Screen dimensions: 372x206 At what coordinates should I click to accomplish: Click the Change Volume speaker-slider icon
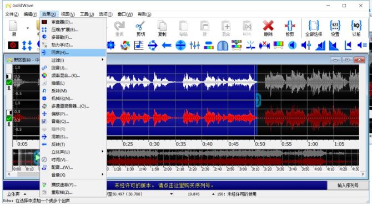pos(306,45)
